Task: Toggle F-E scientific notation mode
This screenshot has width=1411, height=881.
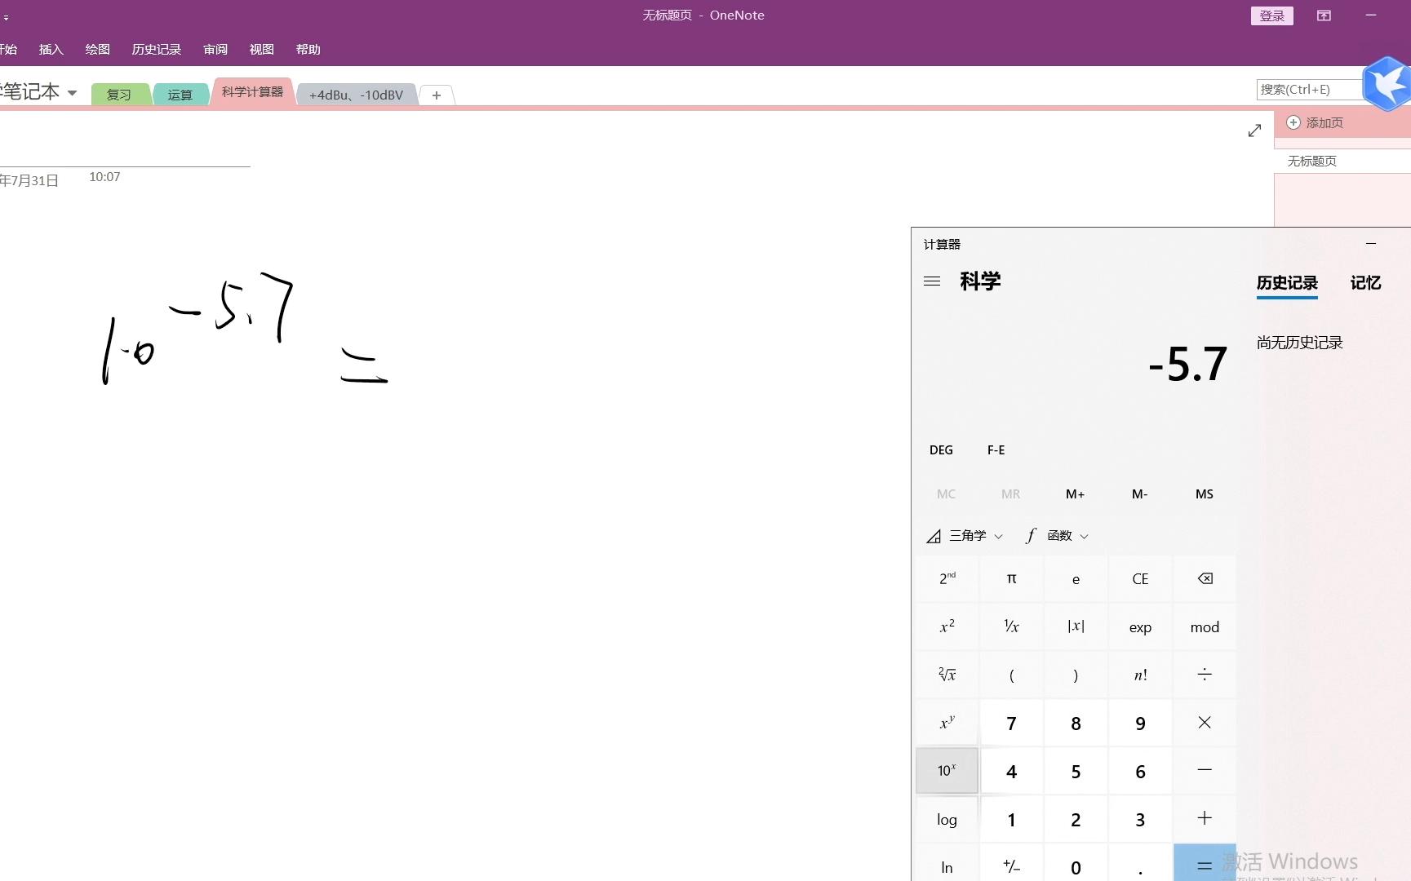Action: tap(996, 450)
